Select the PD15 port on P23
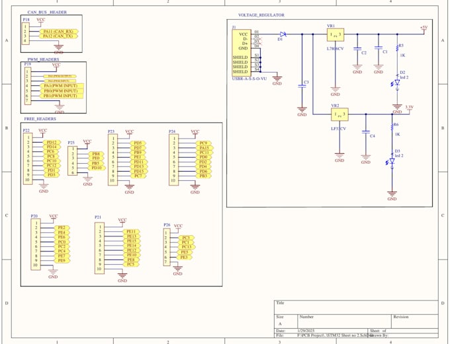This screenshot has width=450, height=344. (x=139, y=171)
